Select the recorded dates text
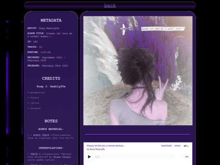 click(x=46, y=59)
